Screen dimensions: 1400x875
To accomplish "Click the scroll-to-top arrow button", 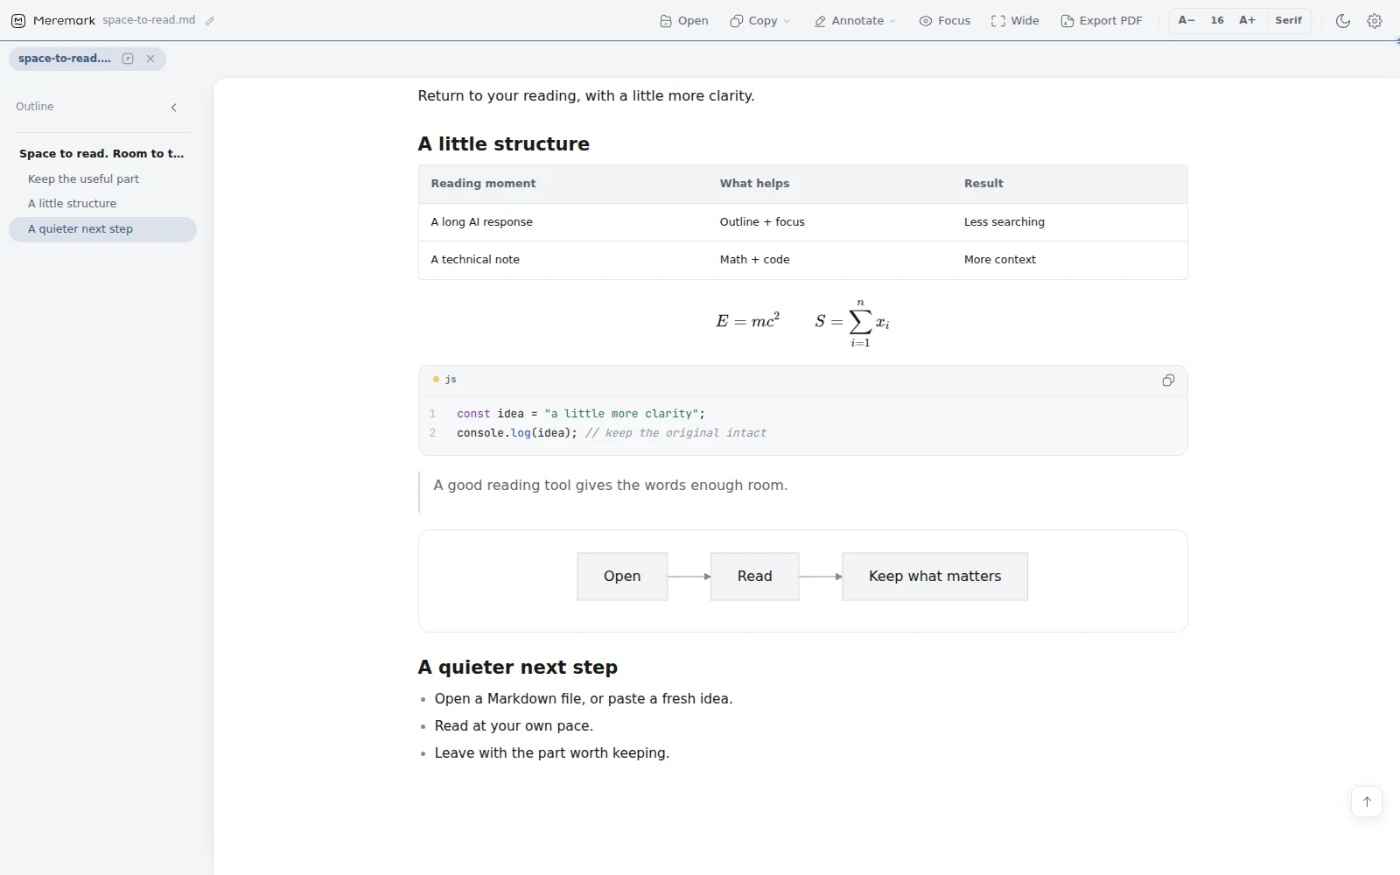I will (1367, 801).
